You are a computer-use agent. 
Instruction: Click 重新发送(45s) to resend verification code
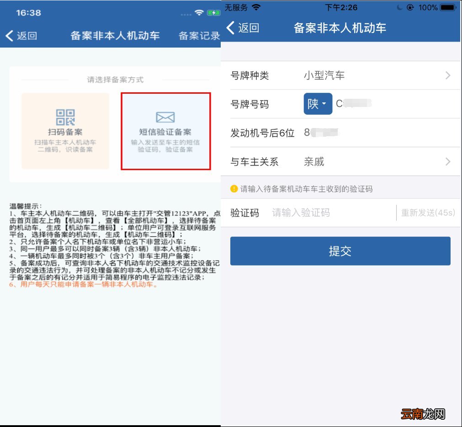click(x=428, y=212)
